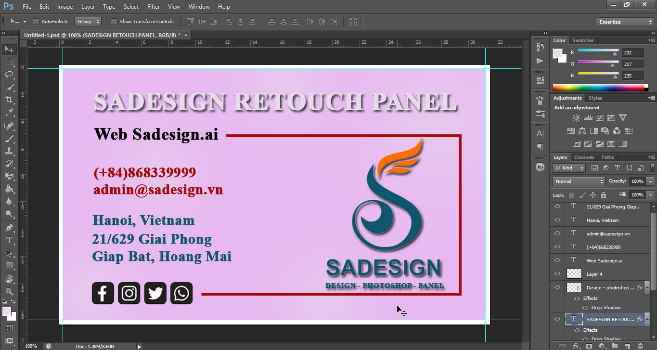Select the Pen tool
Viewport: 657px width, 350px height.
(x=9, y=228)
